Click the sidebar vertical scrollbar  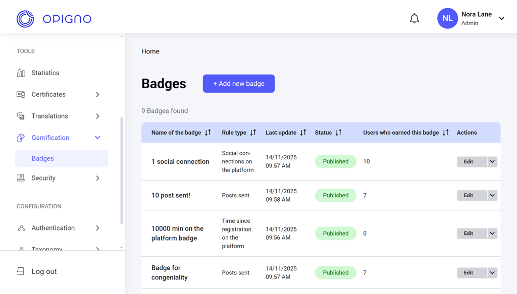click(x=122, y=170)
